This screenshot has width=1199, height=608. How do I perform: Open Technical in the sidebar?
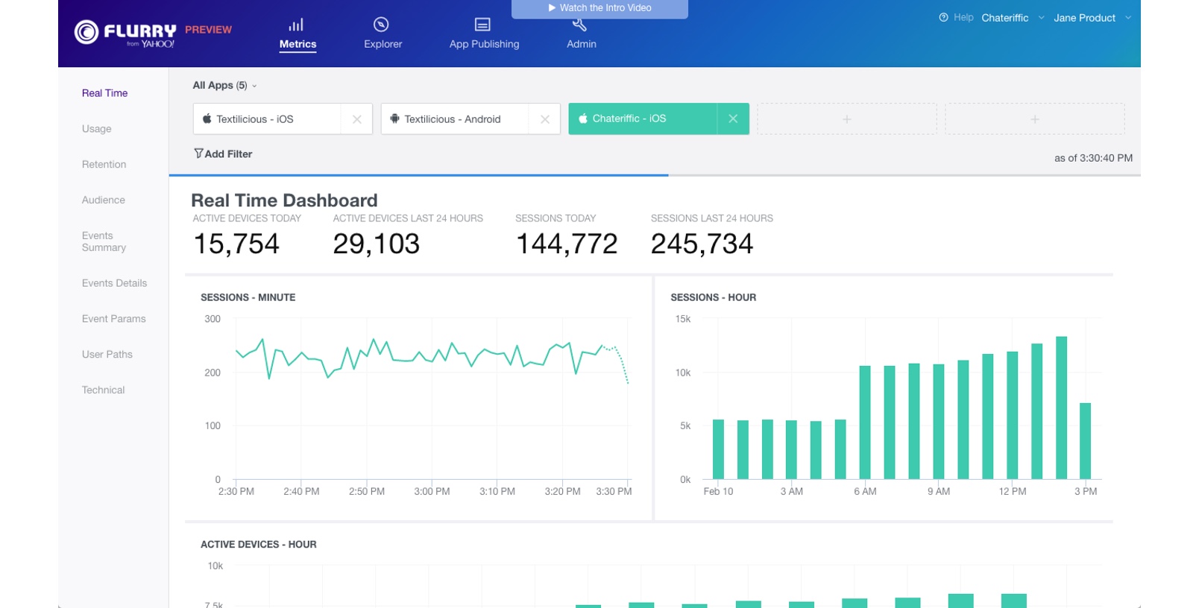[103, 390]
